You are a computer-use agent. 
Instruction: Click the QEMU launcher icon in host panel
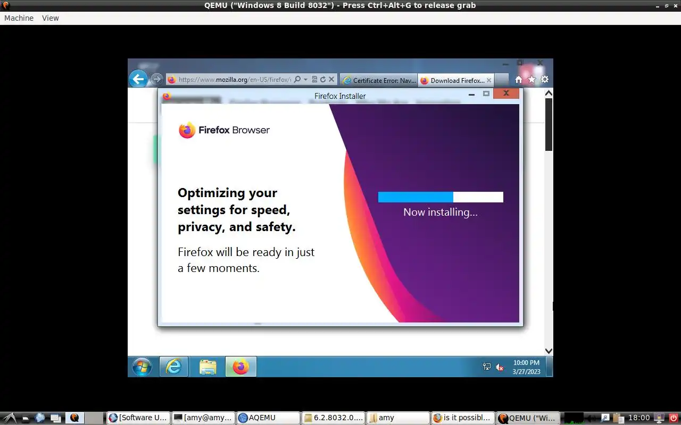pos(74,418)
